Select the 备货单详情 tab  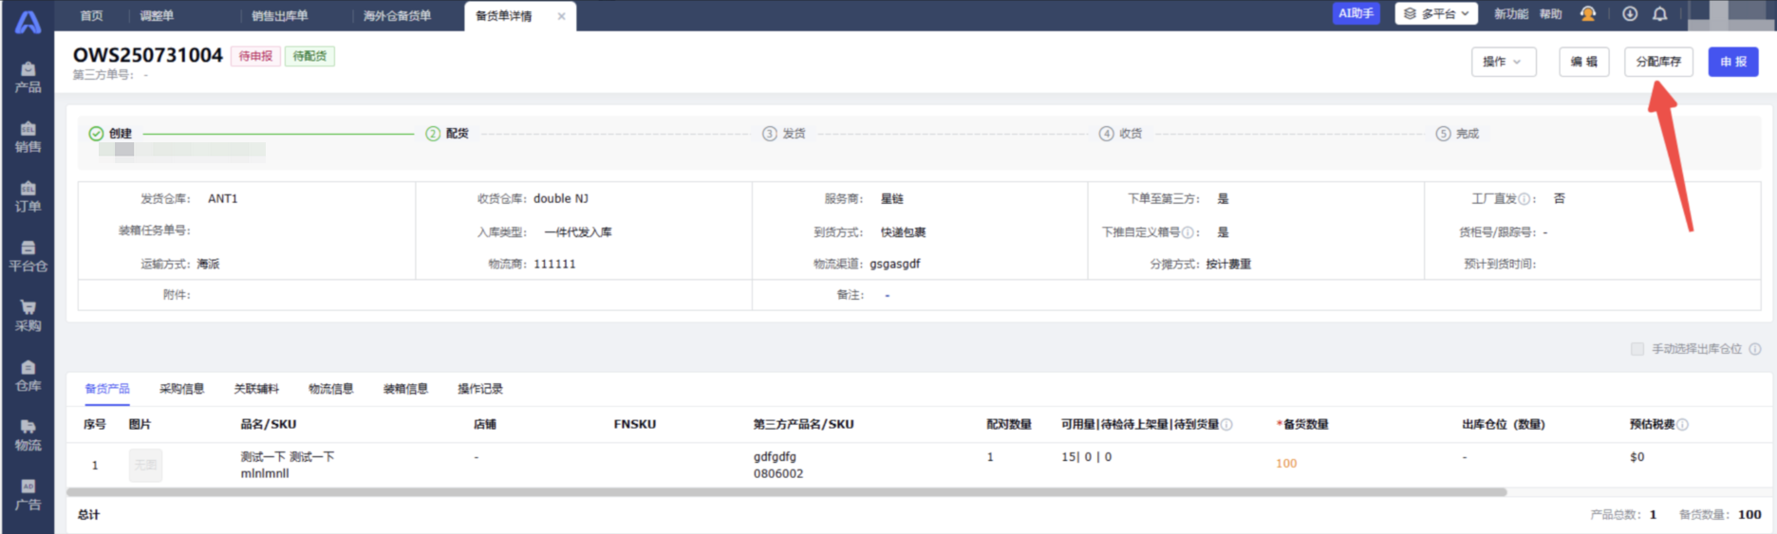504,16
